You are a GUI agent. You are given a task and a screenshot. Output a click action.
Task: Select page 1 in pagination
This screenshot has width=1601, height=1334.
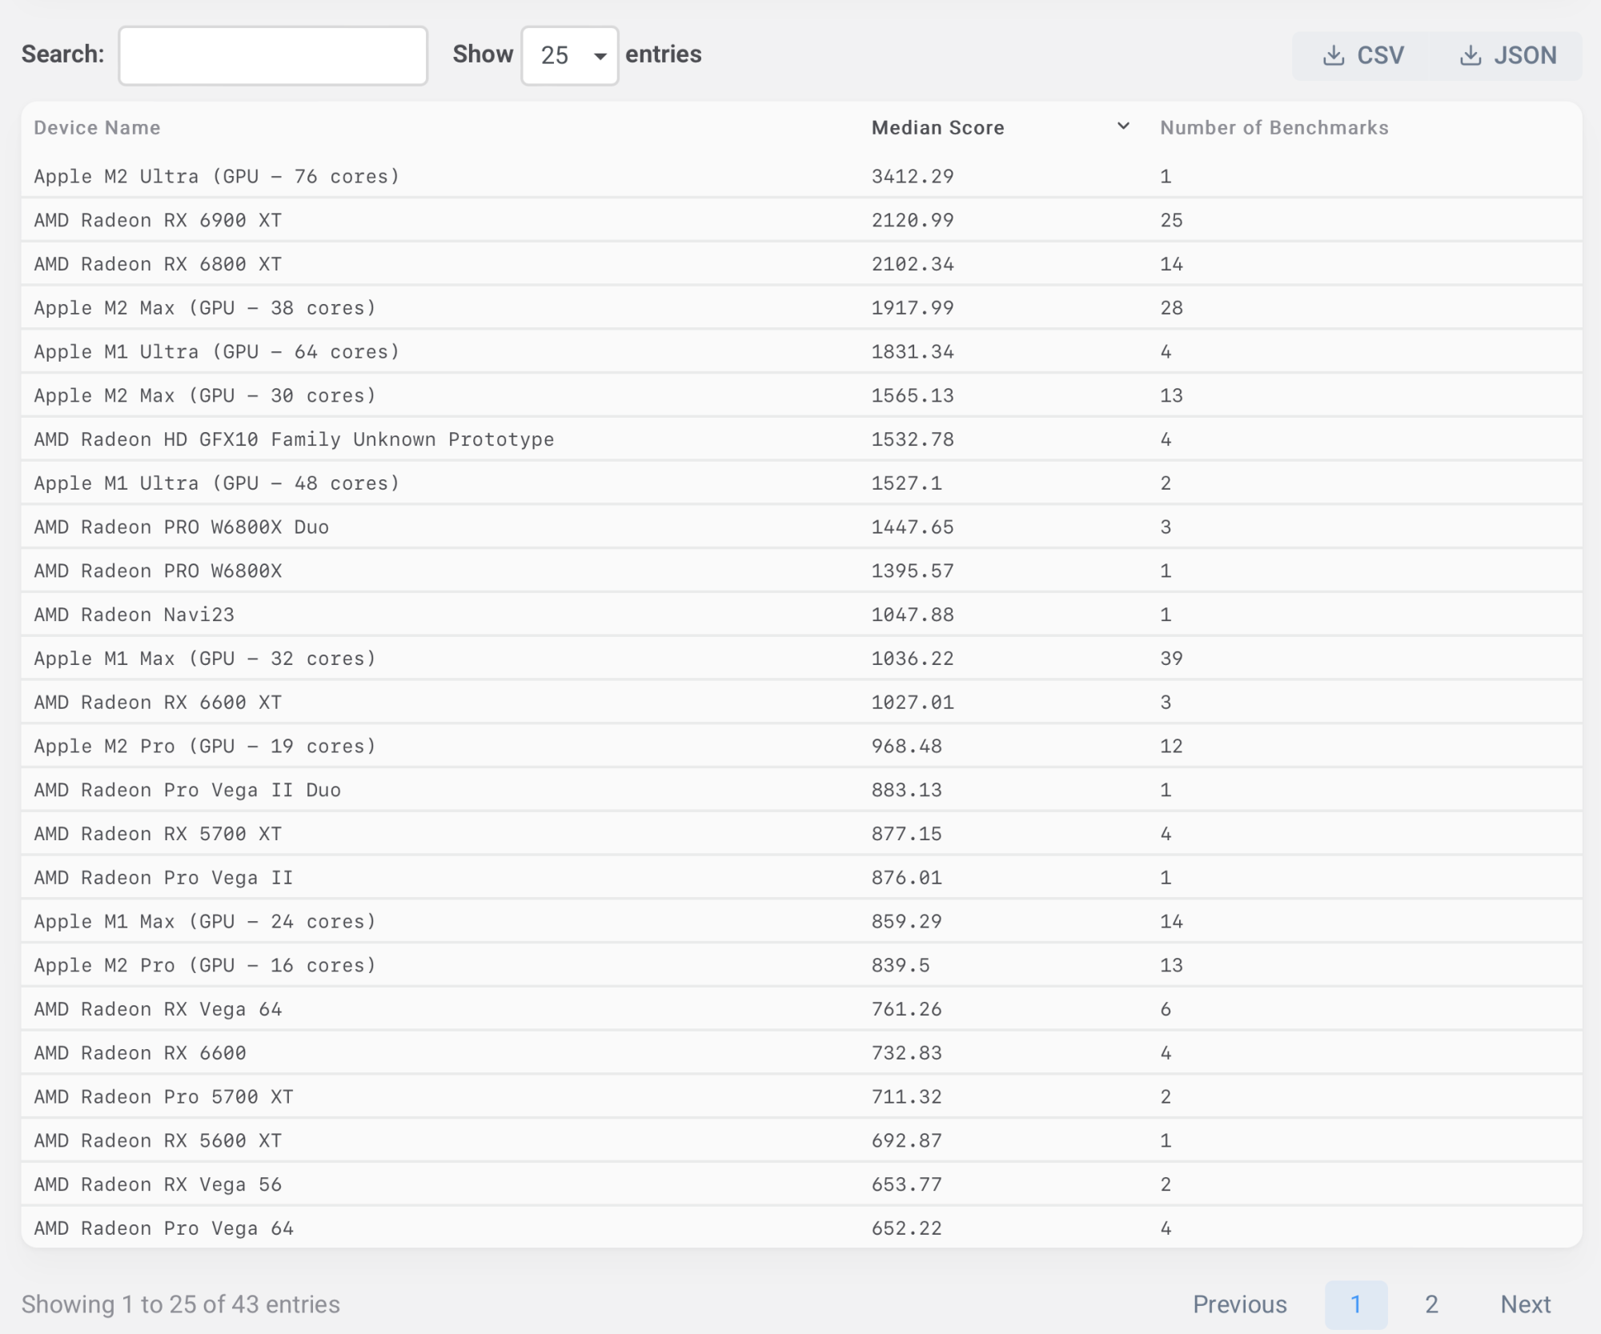[x=1355, y=1304]
